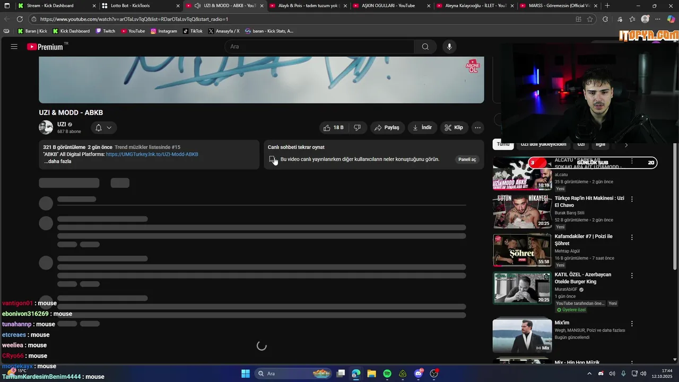
Task: Open baran - Kick Stats bookmark
Action: pyautogui.click(x=269, y=31)
